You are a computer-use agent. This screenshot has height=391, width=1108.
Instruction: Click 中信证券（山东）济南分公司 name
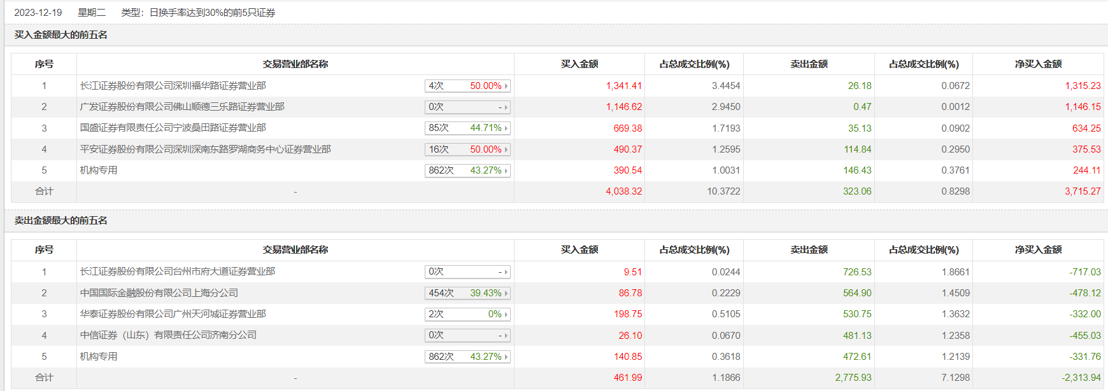tap(168, 335)
